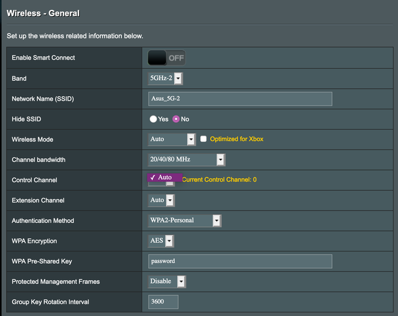398x316 pixels.
Task: Choose Auto in the Control Channel list
Action: click(x=165, y=178)
